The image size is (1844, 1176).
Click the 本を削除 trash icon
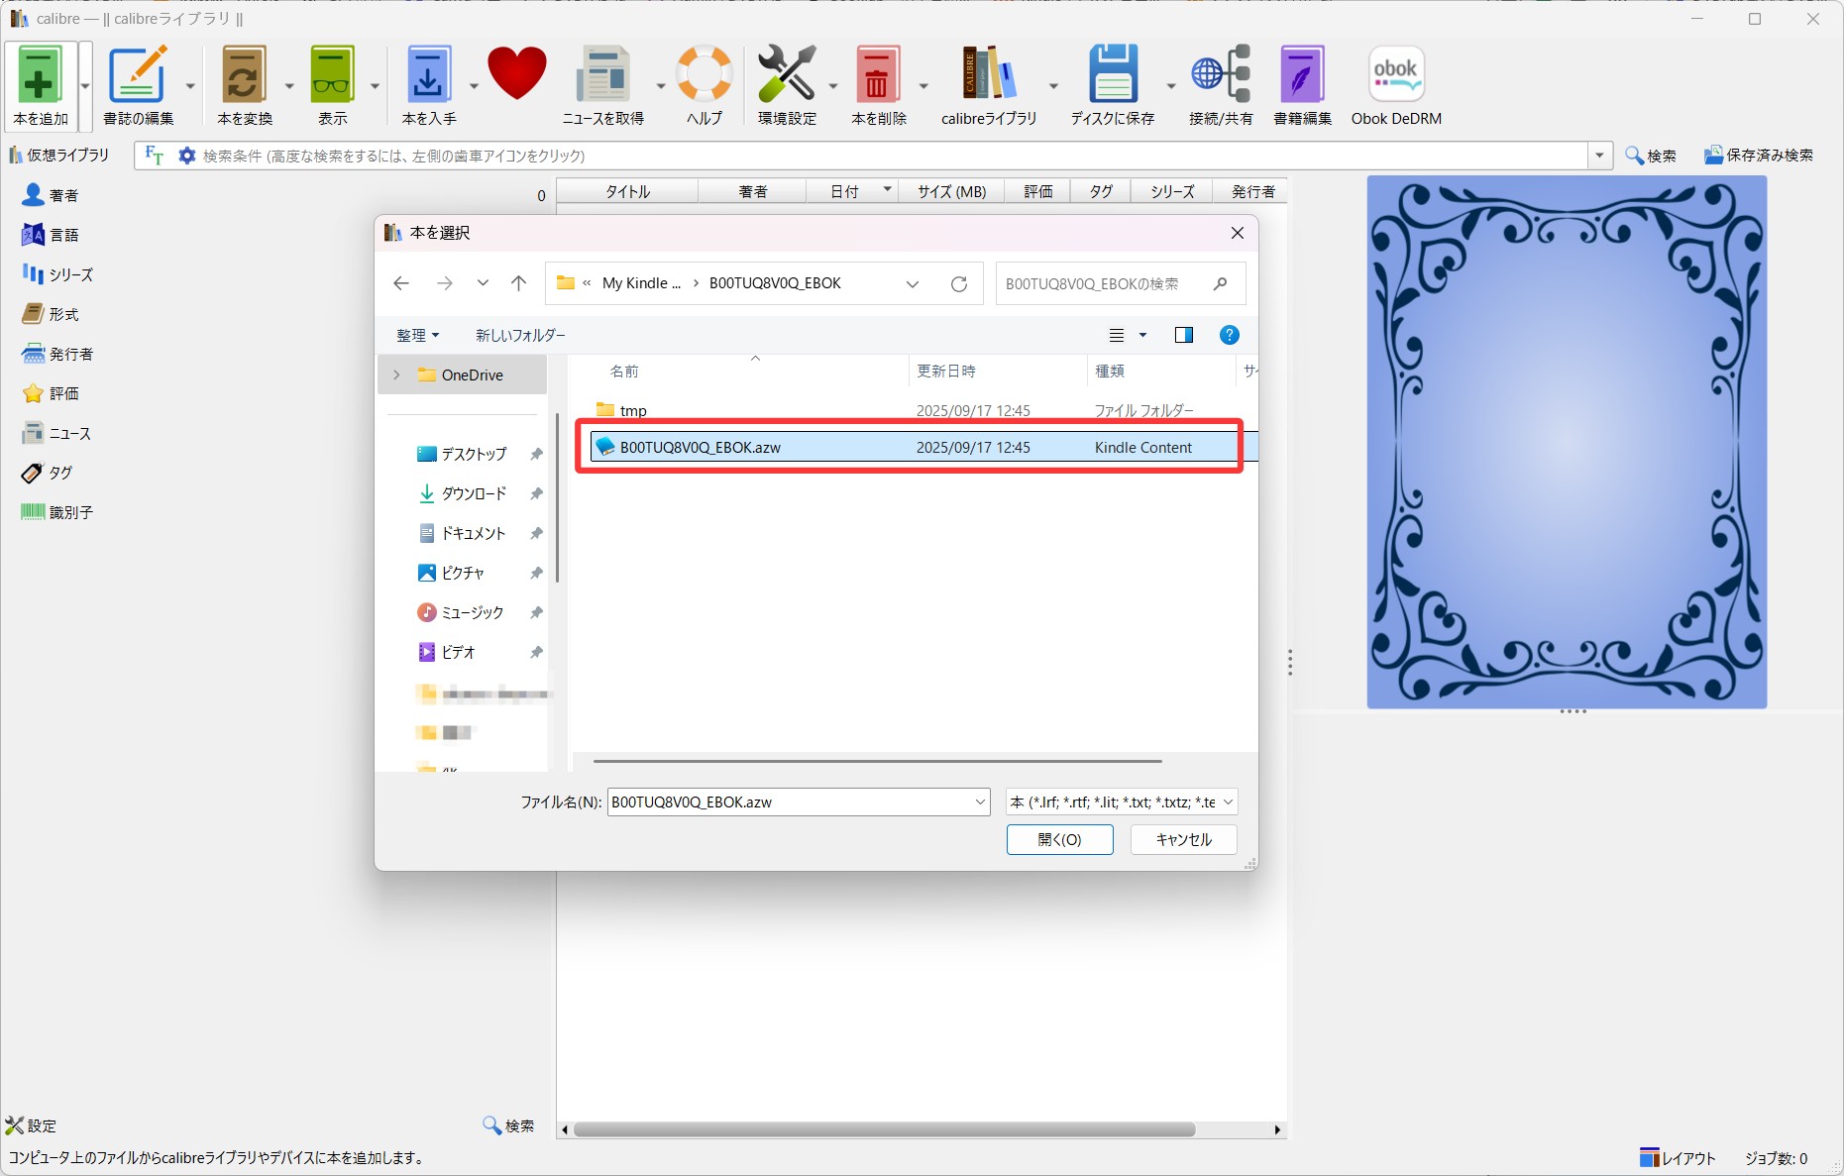coord(877,76)
